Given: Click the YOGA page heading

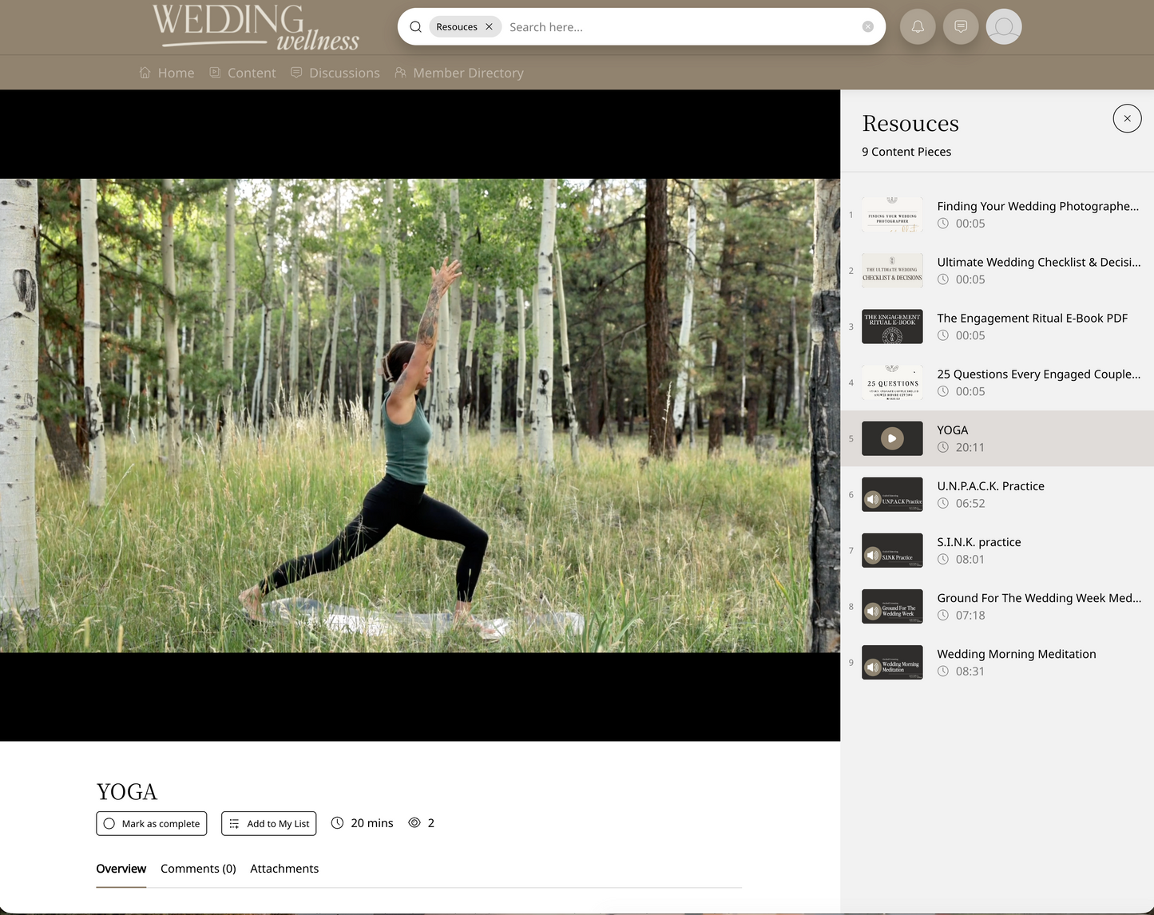Looking at the screenshot, I should 127,791.
